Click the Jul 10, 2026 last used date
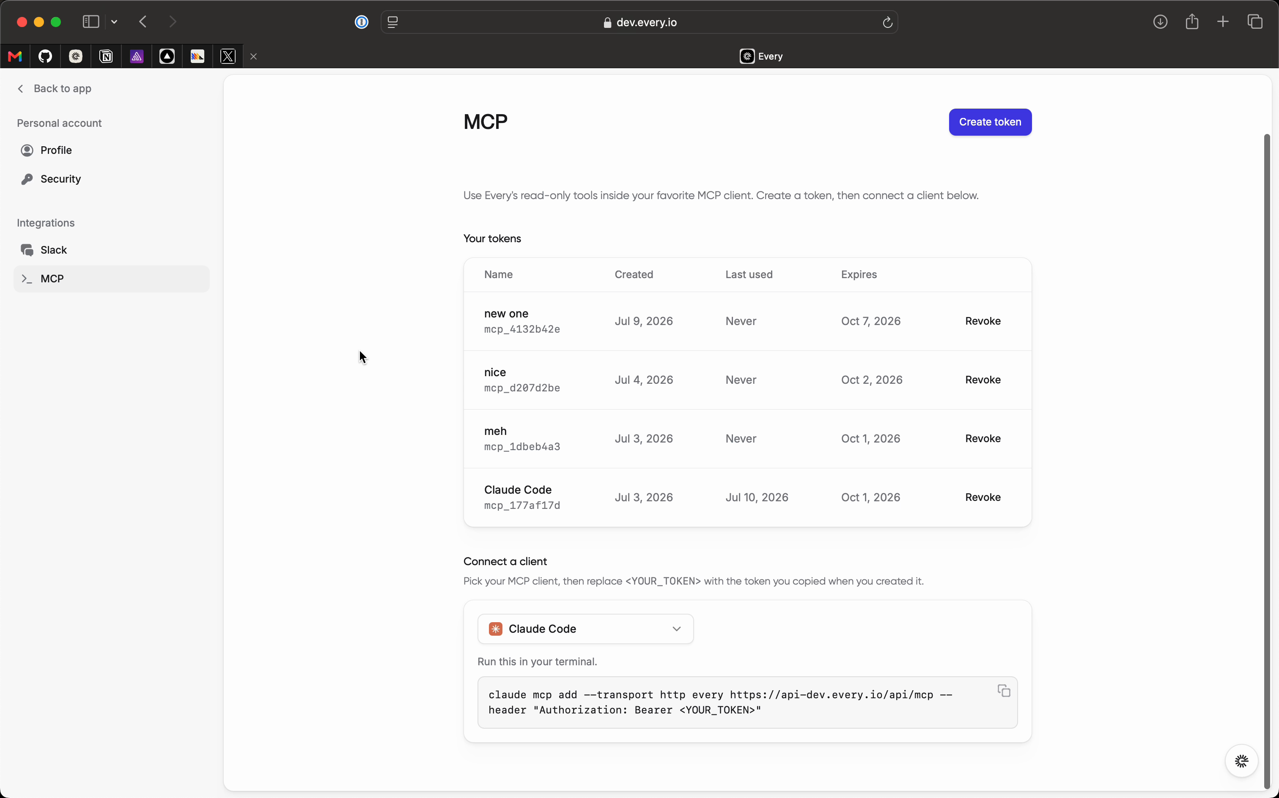The width and height of the screenshot is (1279, 798). point(756,497)
